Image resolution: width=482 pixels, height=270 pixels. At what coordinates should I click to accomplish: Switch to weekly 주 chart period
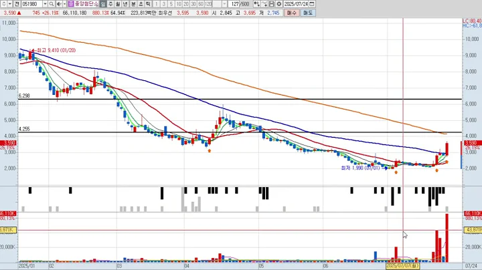110,4
